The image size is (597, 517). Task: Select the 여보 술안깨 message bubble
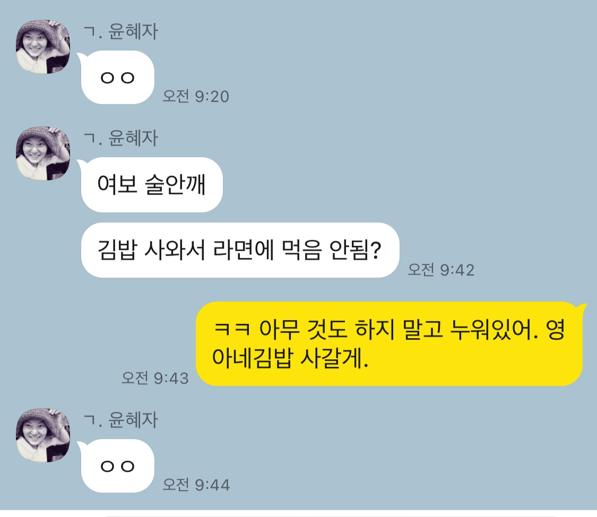[x=152, y=185]
